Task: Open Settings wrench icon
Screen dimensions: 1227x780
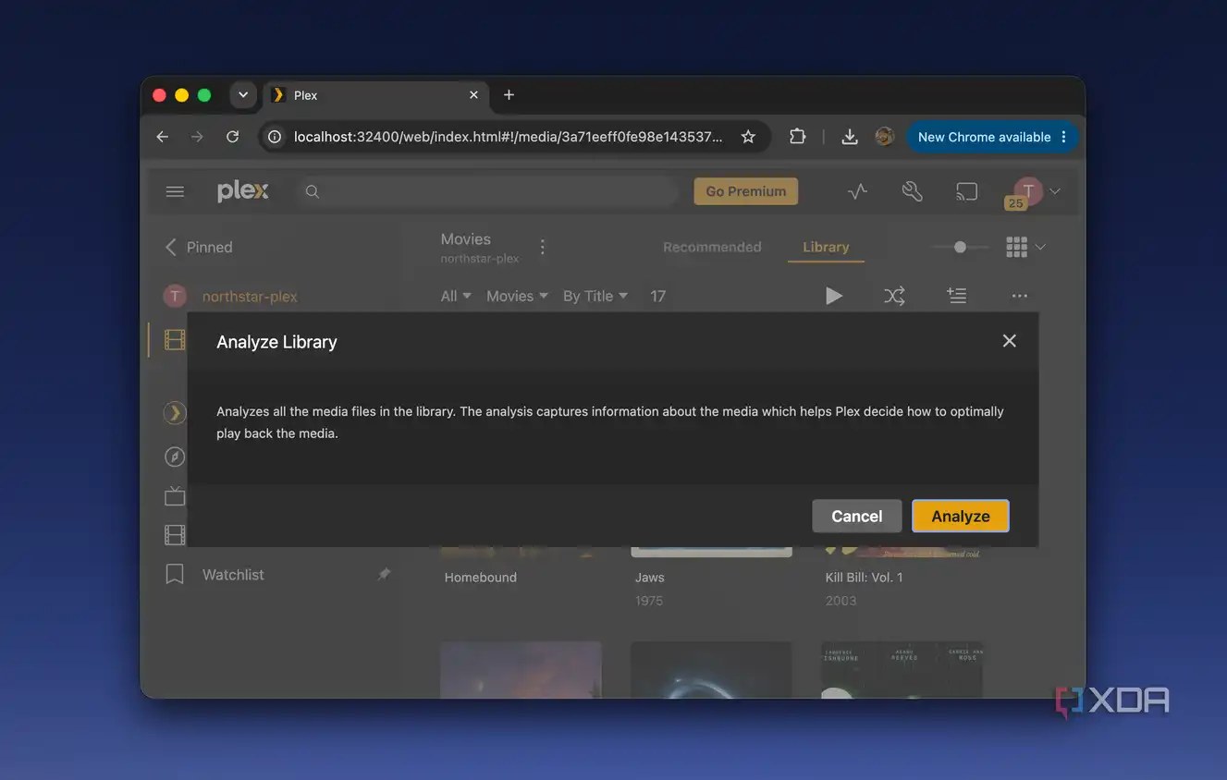Action: click(x=912, y=191)
